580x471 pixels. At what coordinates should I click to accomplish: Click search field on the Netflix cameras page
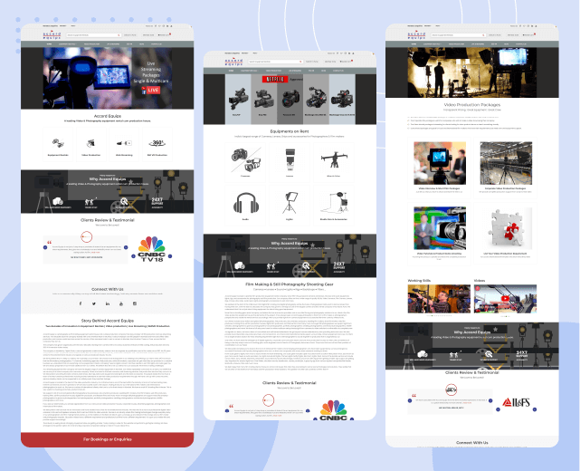[x=274, y=62]
